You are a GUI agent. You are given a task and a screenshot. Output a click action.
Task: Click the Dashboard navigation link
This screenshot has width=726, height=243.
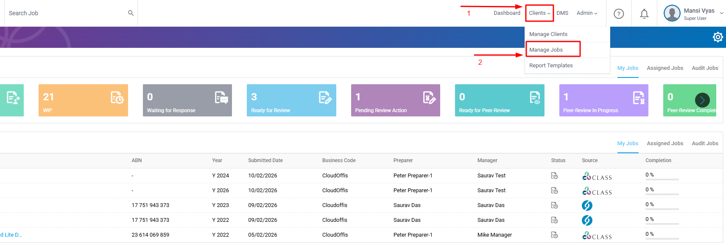[x=507, y=13]
